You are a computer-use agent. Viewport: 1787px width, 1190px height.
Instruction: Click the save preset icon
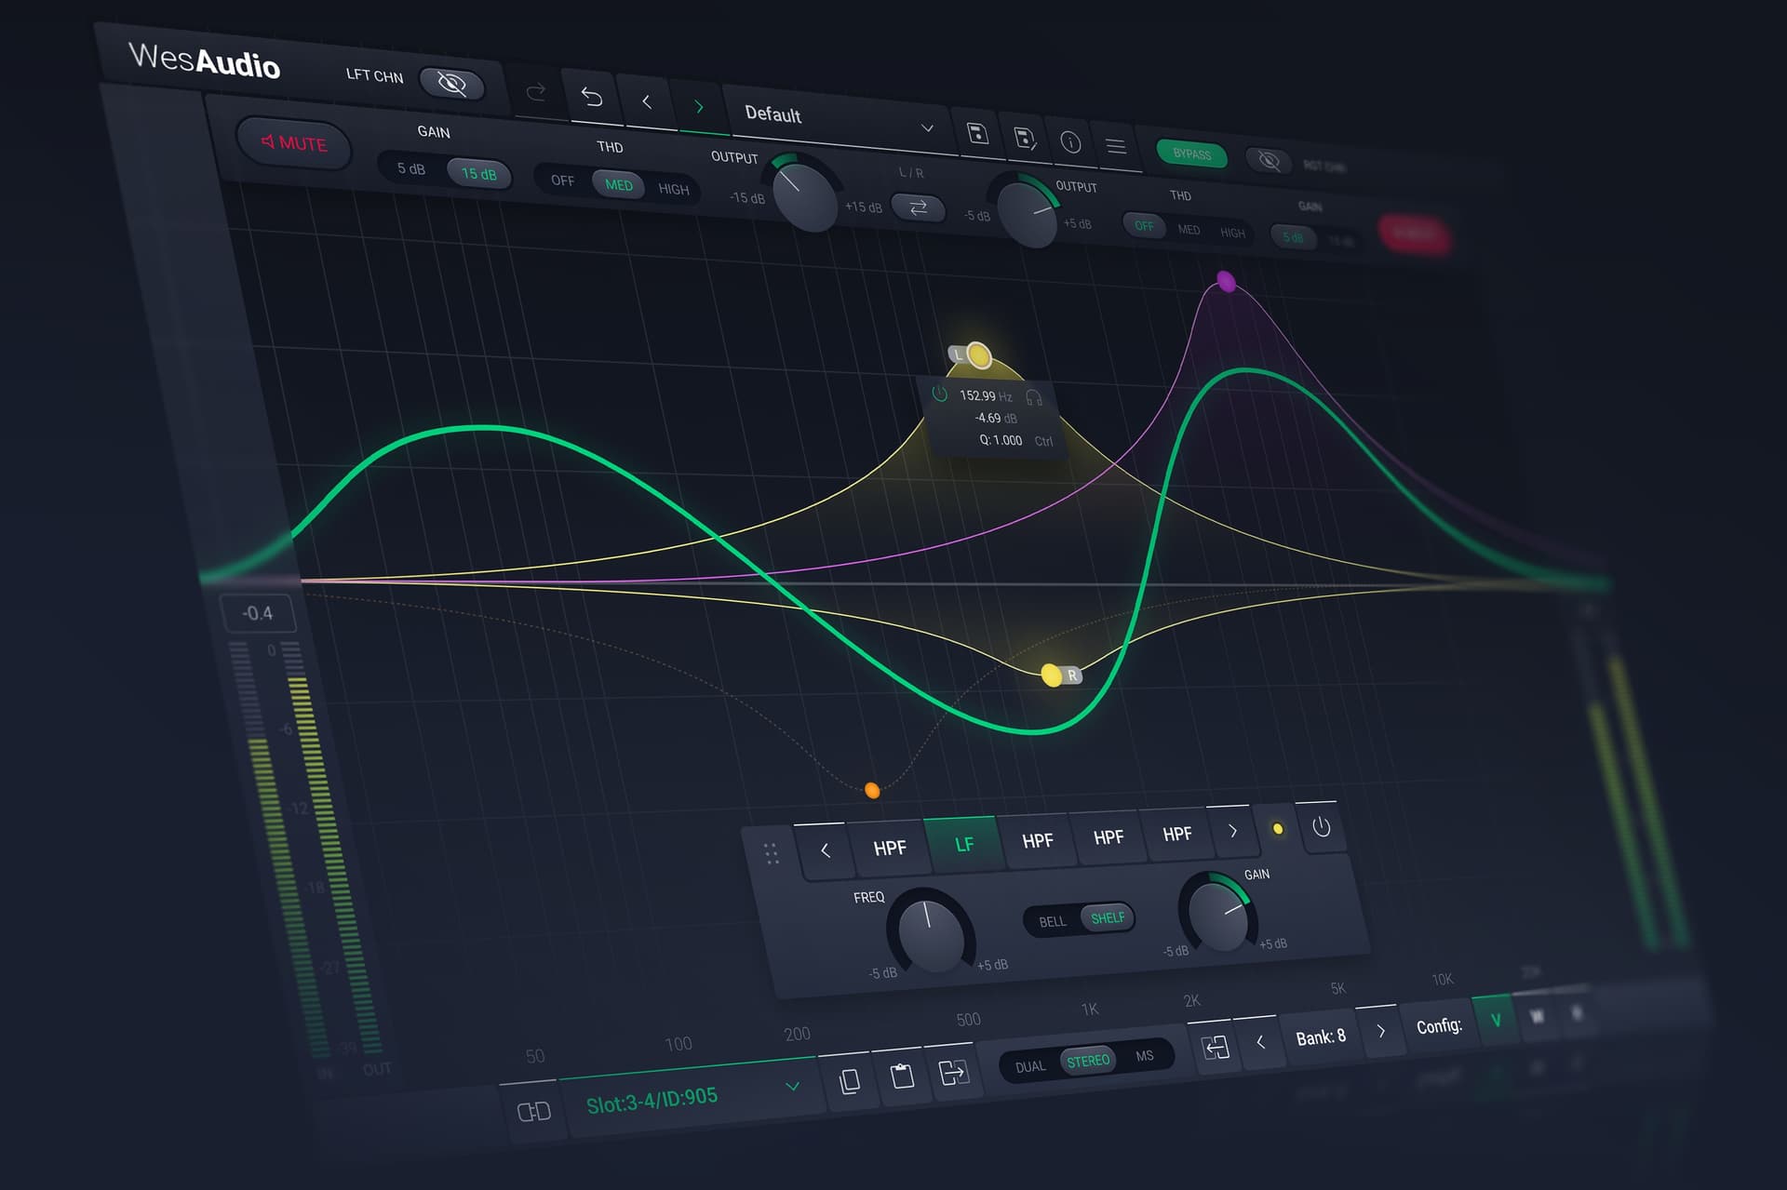pyautogui.click(x=977, y=133)
